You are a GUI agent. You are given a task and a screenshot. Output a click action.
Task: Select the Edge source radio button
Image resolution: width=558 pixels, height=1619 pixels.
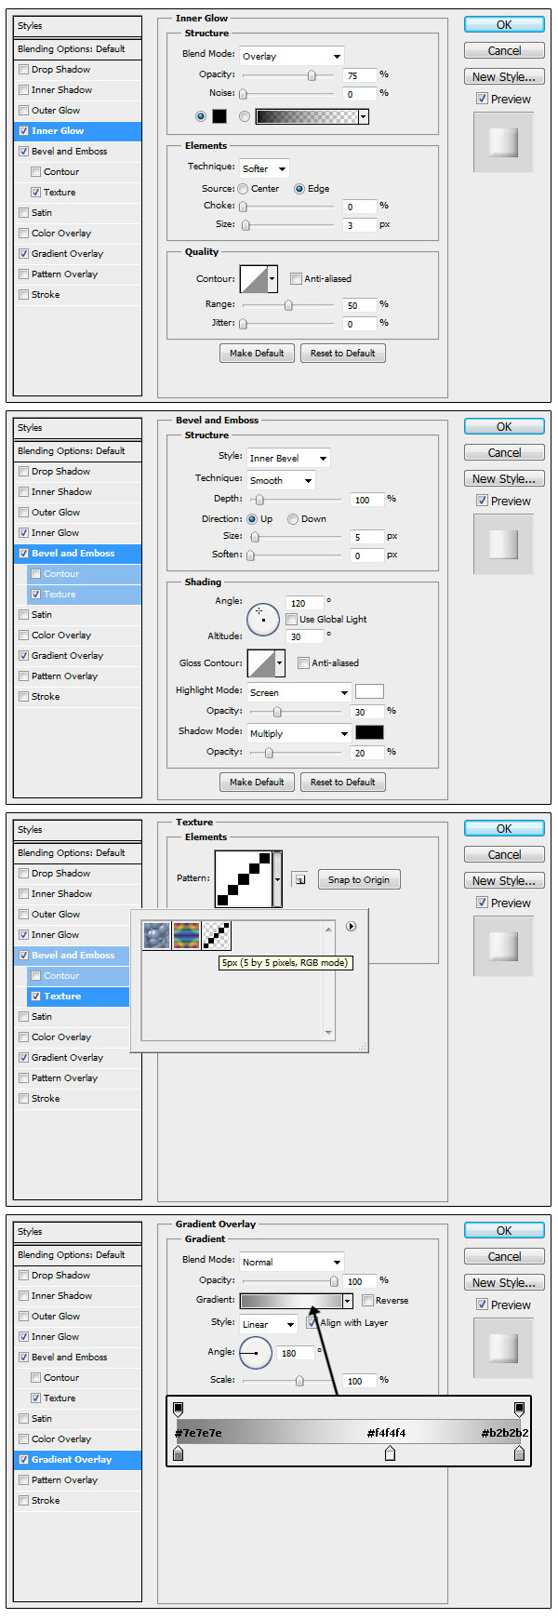pyautogui.click(x=299, y=189)
